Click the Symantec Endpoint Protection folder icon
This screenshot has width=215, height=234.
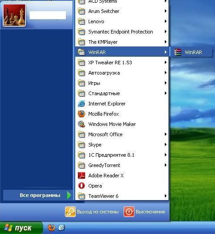click(82, 32)
